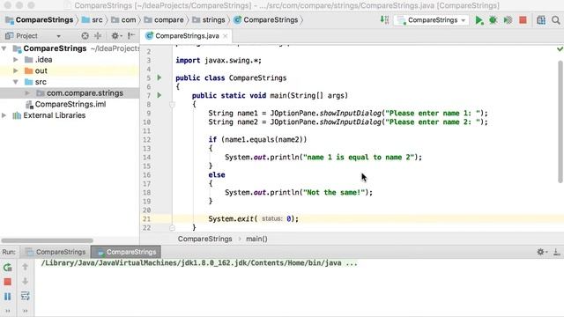Click line number 21 in gutter
The height and width of the screenshot is (317, 564).
[x=146, y=219]
